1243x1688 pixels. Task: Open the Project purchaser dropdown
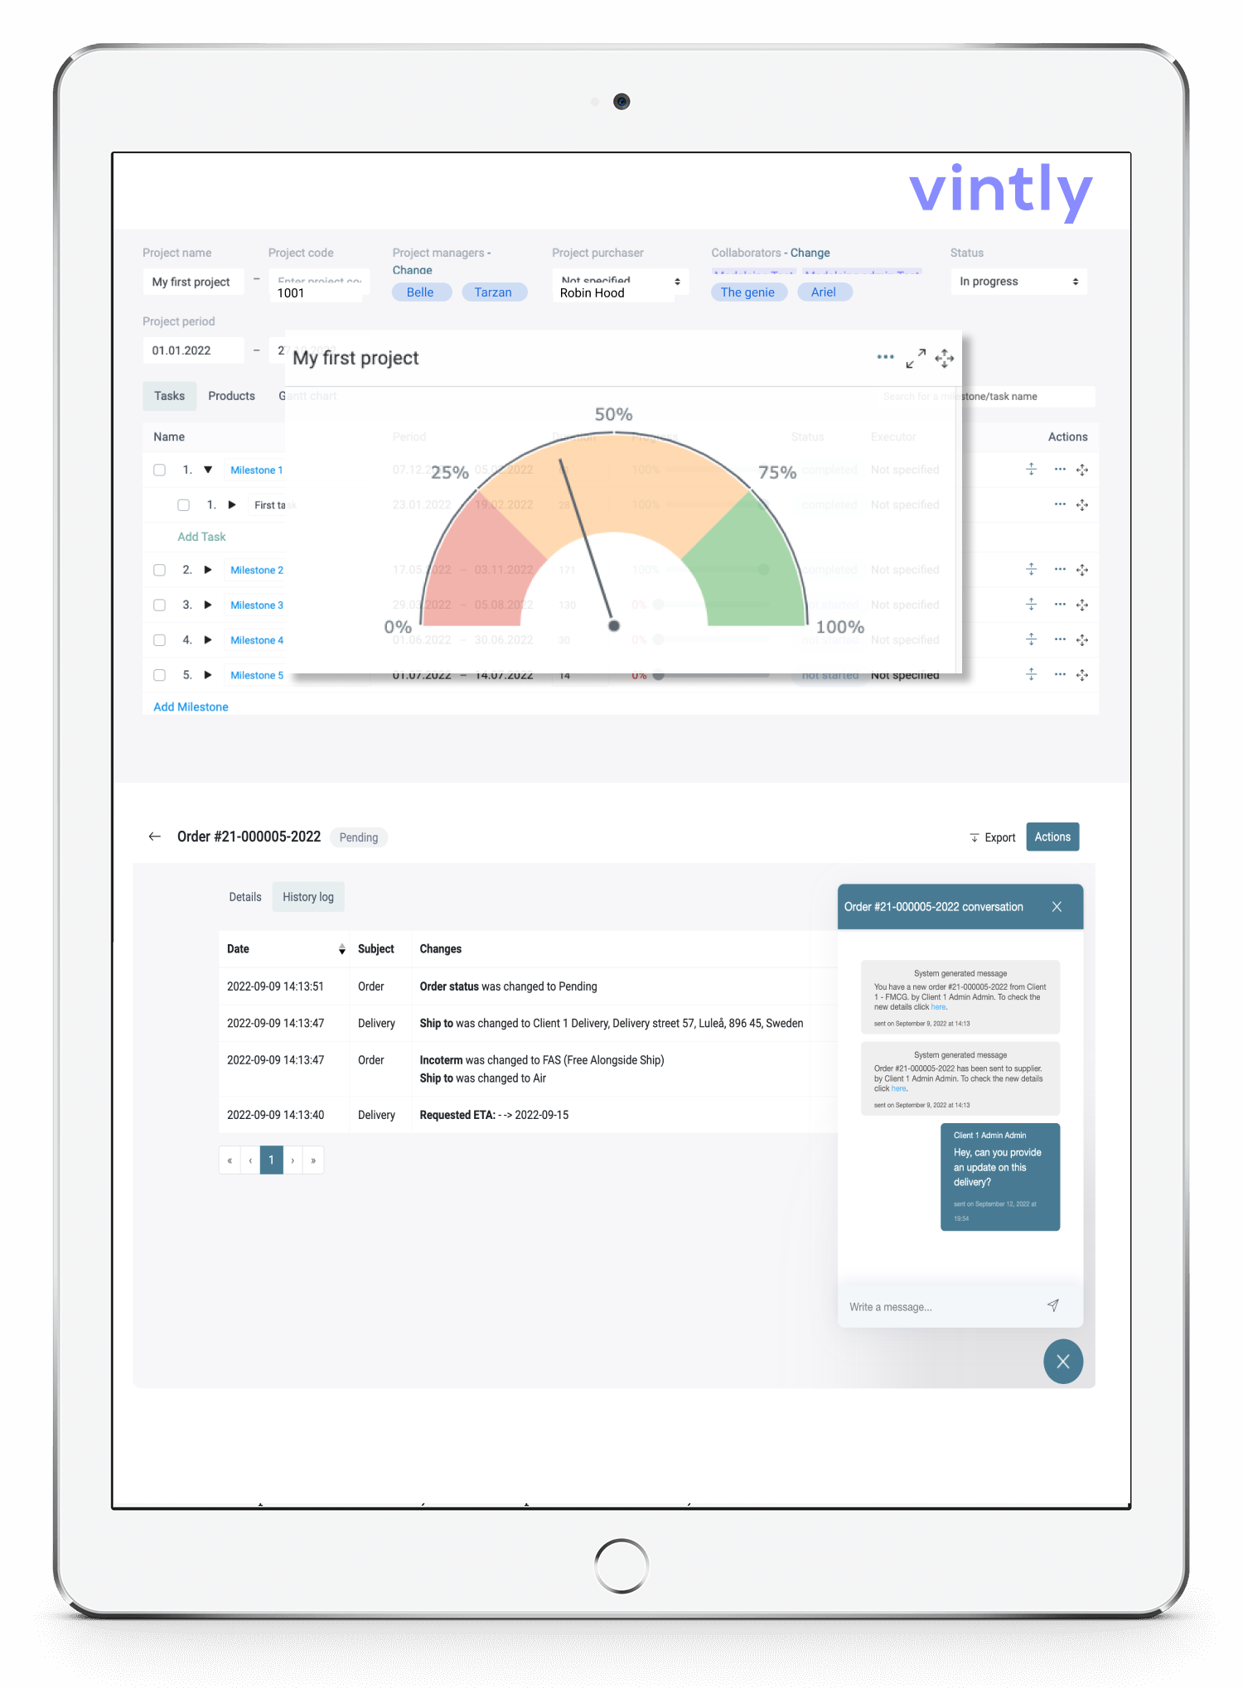620,283
